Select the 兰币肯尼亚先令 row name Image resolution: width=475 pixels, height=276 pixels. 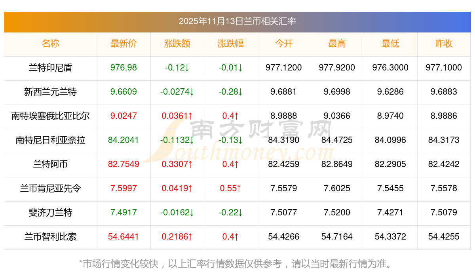50,189
